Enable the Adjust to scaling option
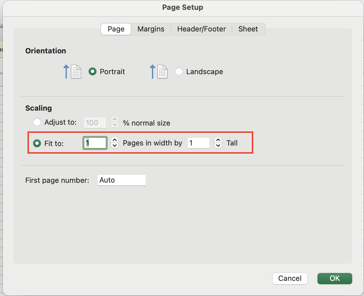The width and height of the screenshot is (364, 296). pyautogui.click(x=37, y=122)
